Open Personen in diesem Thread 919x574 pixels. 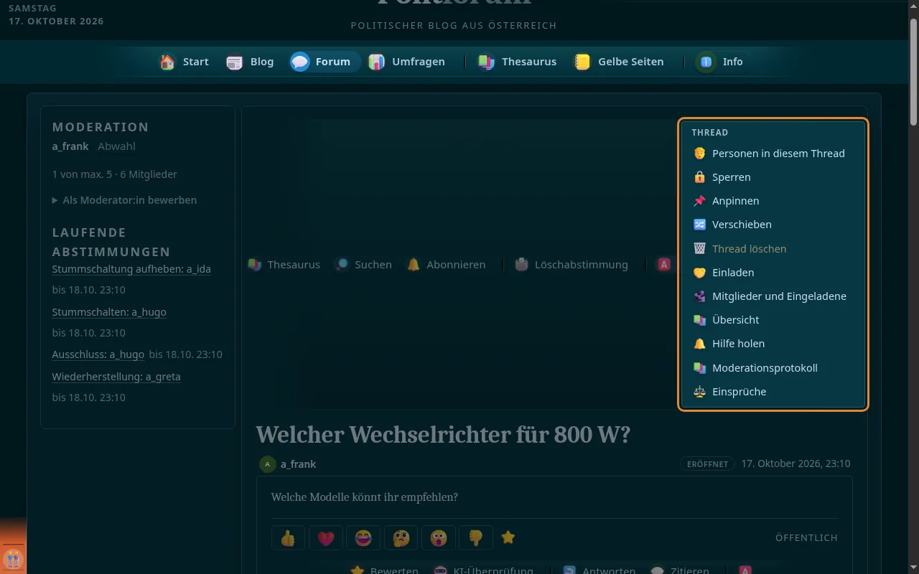point(773,154)
